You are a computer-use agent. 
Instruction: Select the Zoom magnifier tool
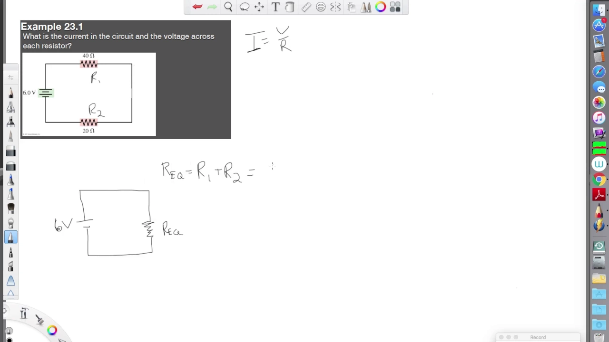coord(228,7)
